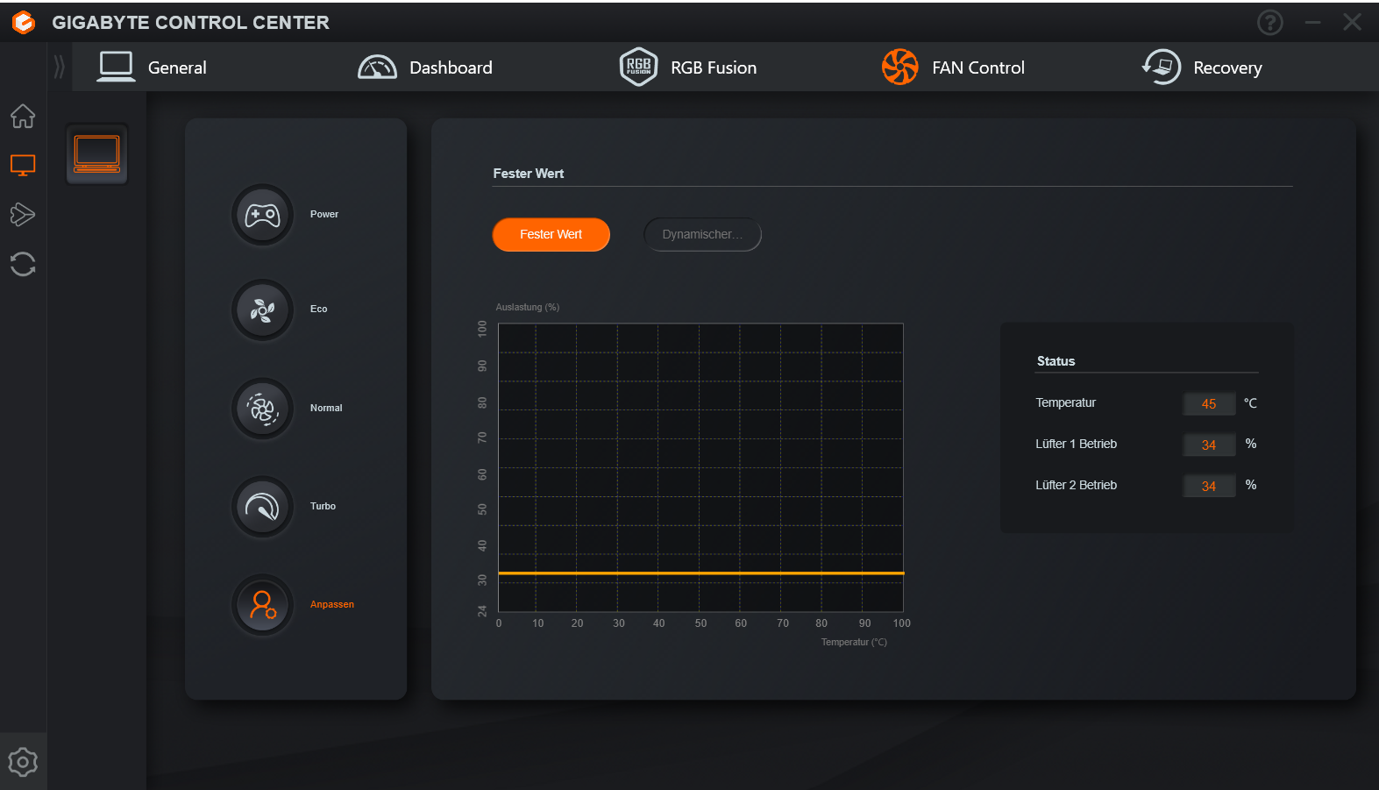Expand the sidebar using double chevron
Viewport: 1379px width, 790px height.
pos(59,67)
